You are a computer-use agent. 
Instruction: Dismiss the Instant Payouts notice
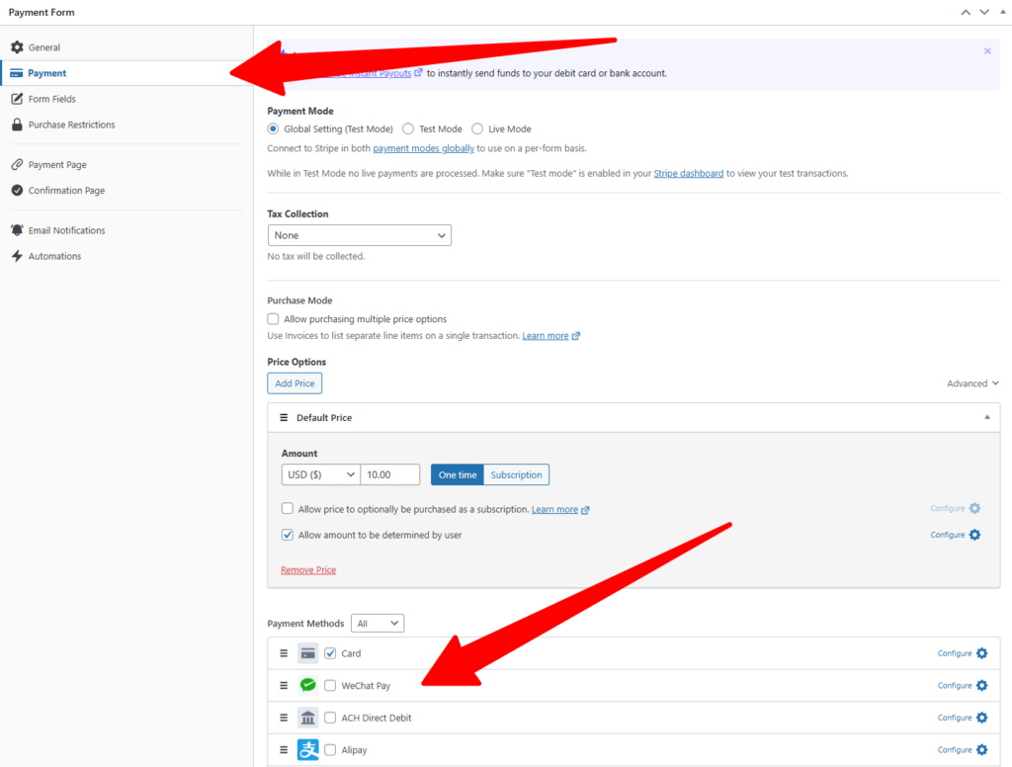click(x=987, y=51)
